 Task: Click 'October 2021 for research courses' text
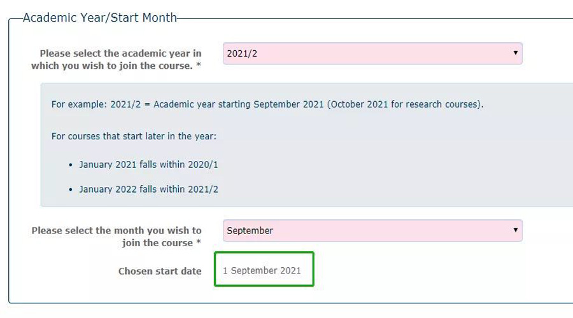pyautogui.click(x=404, y=104)
